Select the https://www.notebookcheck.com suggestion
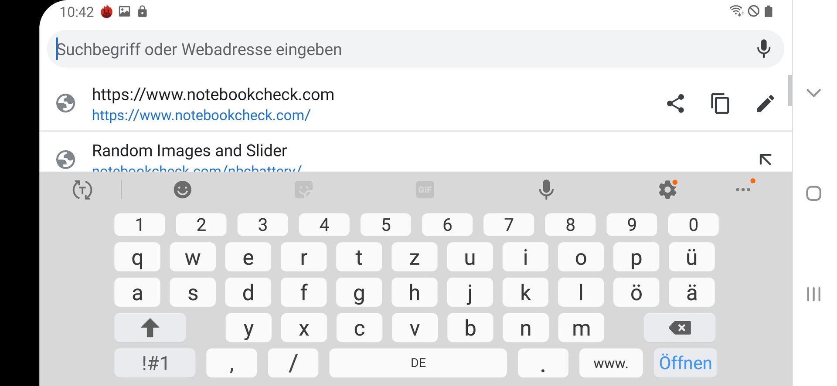The height and width of the screenshot is (386, 837). tap(213, 104)
